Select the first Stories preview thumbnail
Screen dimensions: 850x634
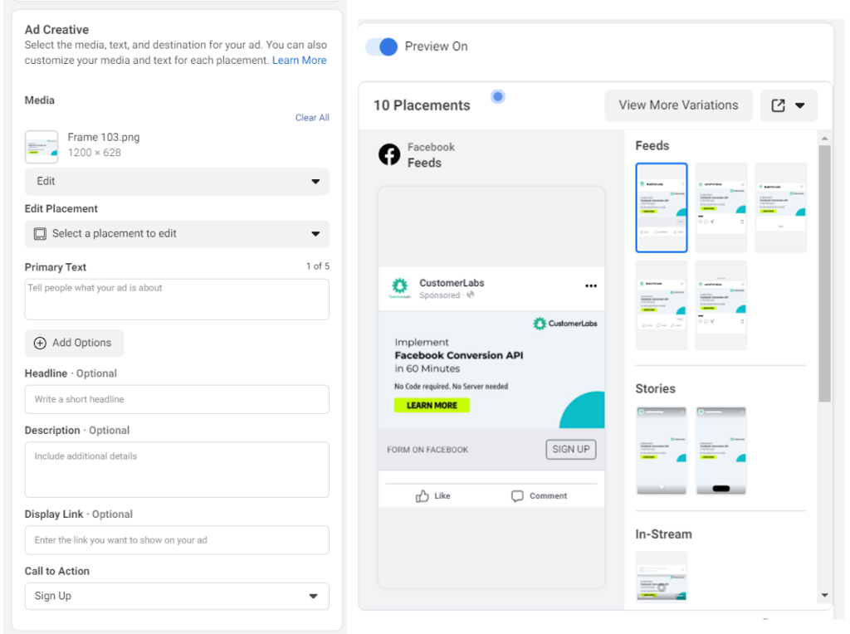(662, 451)
